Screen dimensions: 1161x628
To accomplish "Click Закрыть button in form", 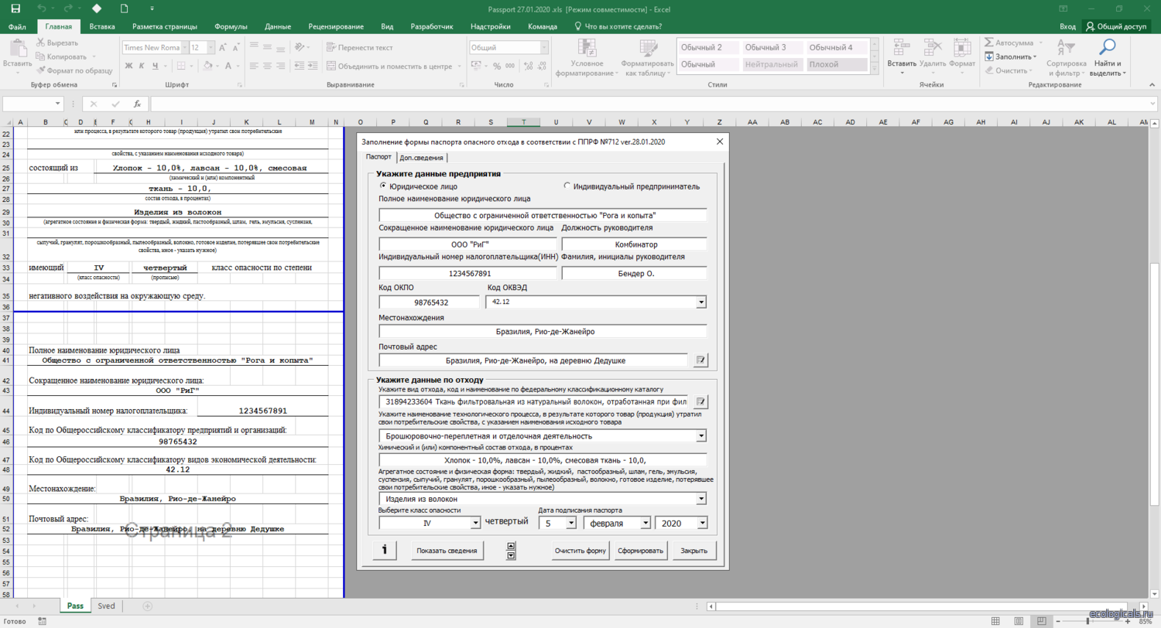I will click(x=694, y=551).
